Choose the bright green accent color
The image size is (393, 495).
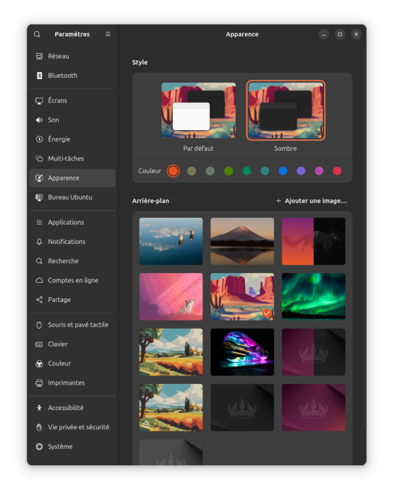[x=228, y=171]
